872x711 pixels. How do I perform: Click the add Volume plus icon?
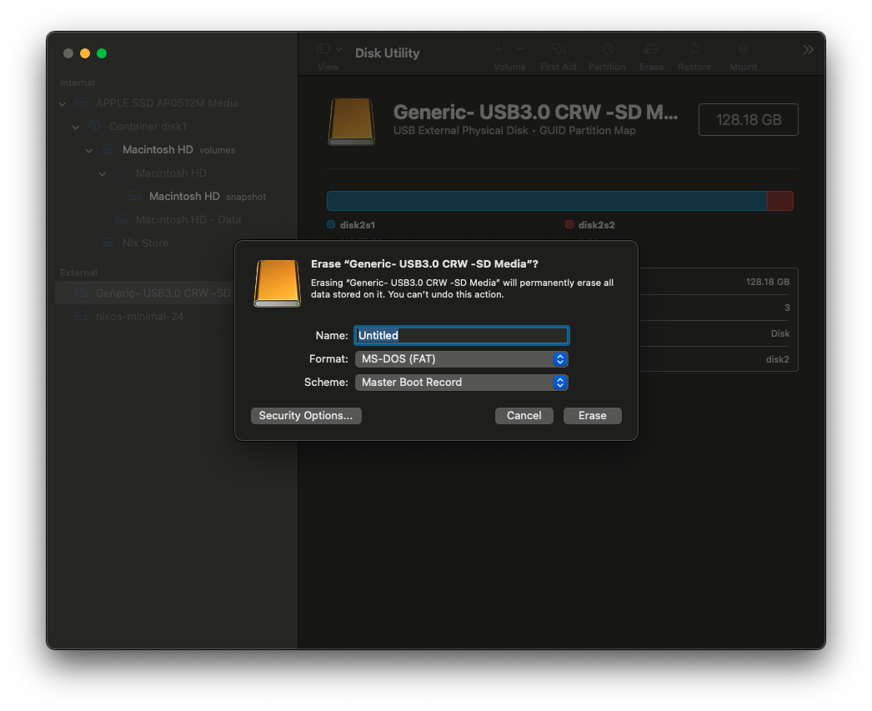[499, 49]
